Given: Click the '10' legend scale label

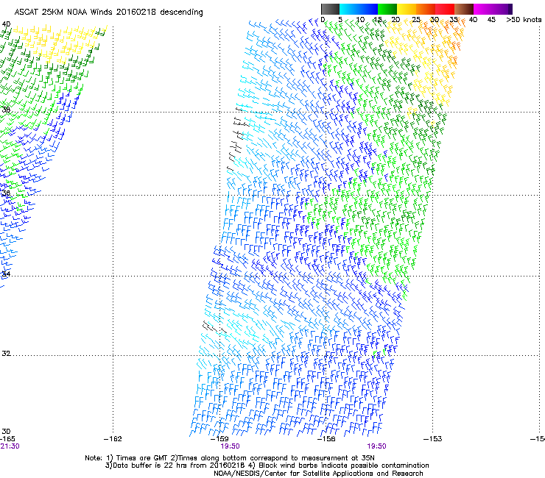Looking at the screenshot, I should pyautogui.click(x=360, y=20).
